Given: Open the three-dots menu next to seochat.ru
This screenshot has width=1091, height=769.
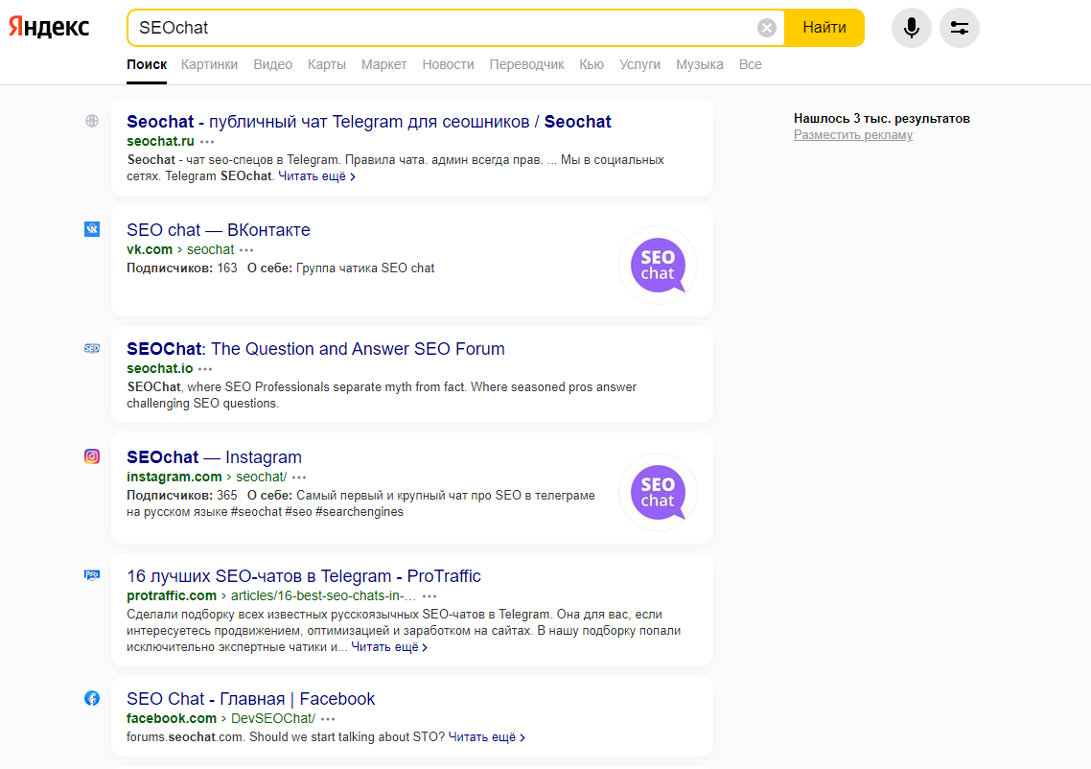Looking at the screenshot, I should click(207, 142).
